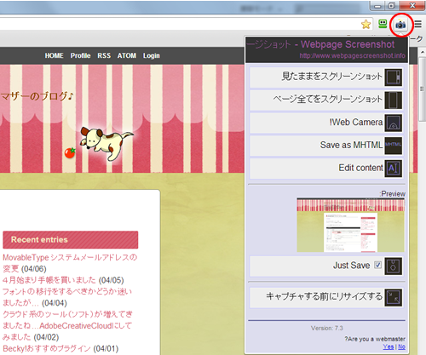This screenshot has width=426, height=355.
Task: Click the resize-before-capture arrows icon
Action: click(x=394, y=297)
